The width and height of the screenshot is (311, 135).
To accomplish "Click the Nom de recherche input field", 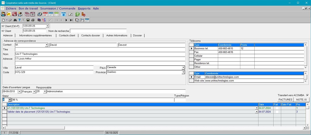I will click(x=98, y=31).
